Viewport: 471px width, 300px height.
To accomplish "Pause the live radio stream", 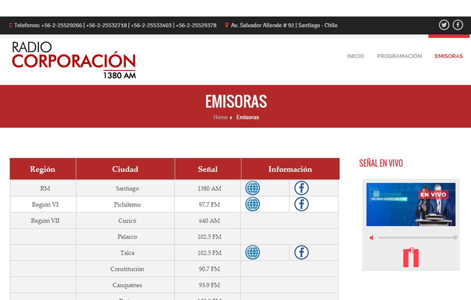I will click(411, 257).
